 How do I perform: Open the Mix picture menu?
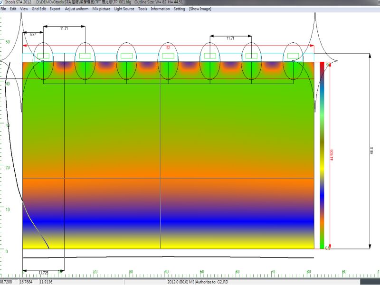tap(101, 9)
